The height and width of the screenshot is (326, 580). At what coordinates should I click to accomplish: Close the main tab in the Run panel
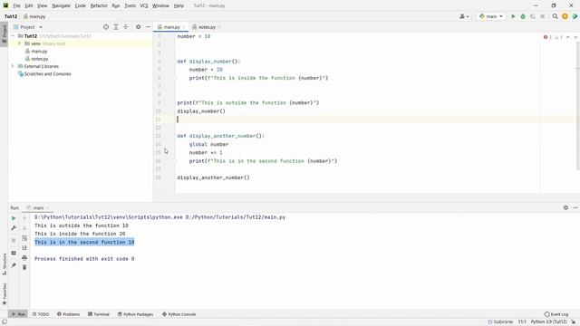coord(48,207)
